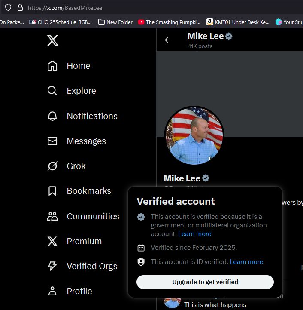Click the Mike Lee name in the header bar

click(x=206, y=36)
